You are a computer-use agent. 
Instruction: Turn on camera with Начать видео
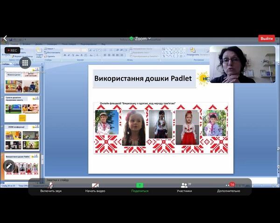click(x=95, y=188)
